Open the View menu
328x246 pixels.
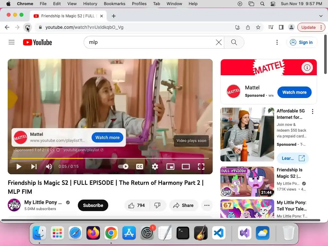[x=72, y=4]
